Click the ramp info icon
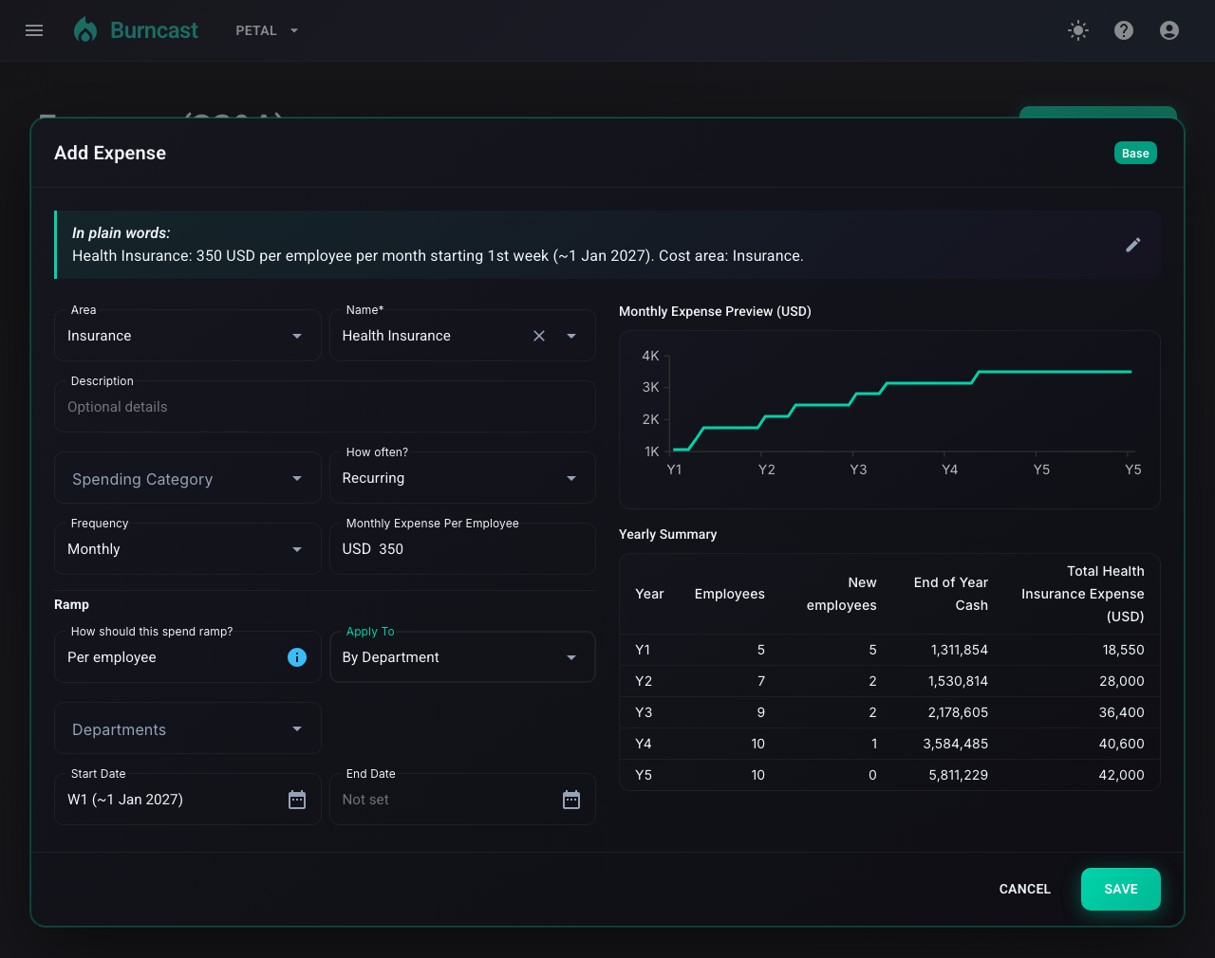1215x958 pixels. 297,657
